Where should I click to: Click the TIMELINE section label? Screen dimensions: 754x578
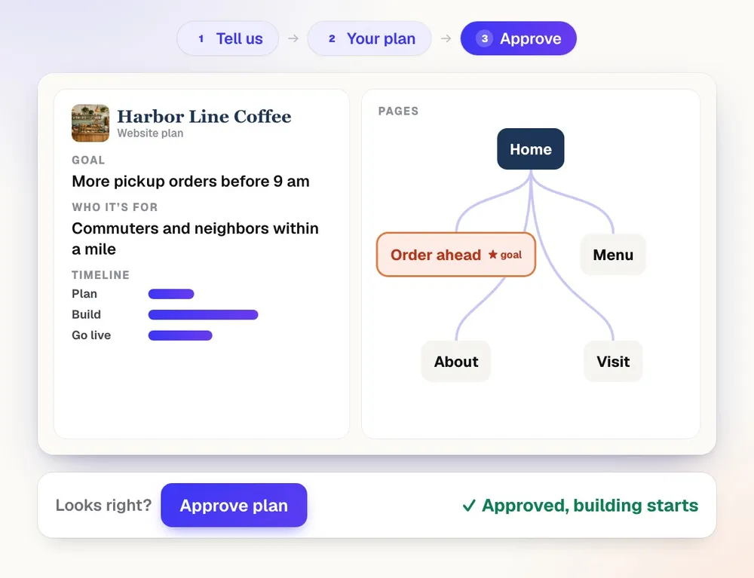tap(100, 275)
